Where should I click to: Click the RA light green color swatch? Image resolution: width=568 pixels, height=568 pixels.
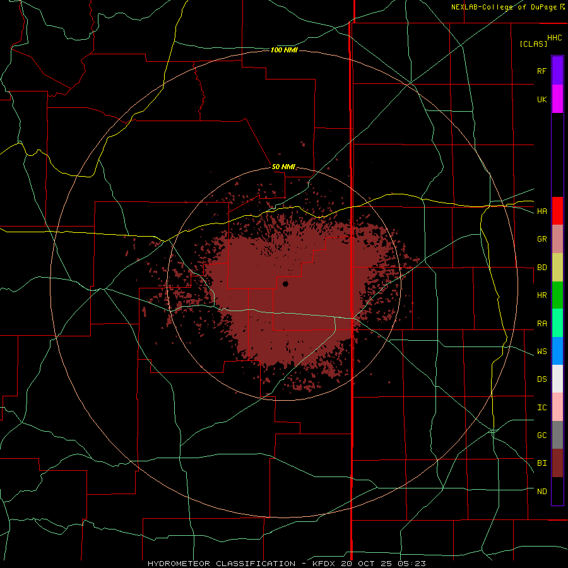[557, 323]
